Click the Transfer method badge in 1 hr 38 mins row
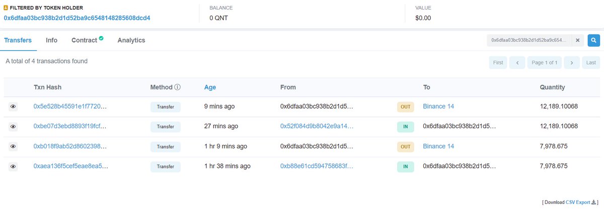The height and width of the screenshot is (218, 604). (x=166, y=166)
